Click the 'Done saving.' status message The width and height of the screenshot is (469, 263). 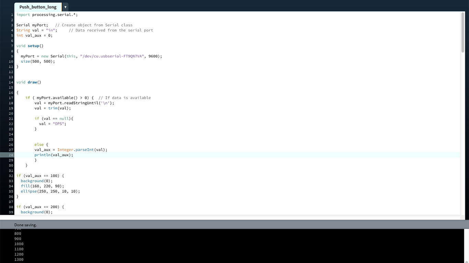25,225
